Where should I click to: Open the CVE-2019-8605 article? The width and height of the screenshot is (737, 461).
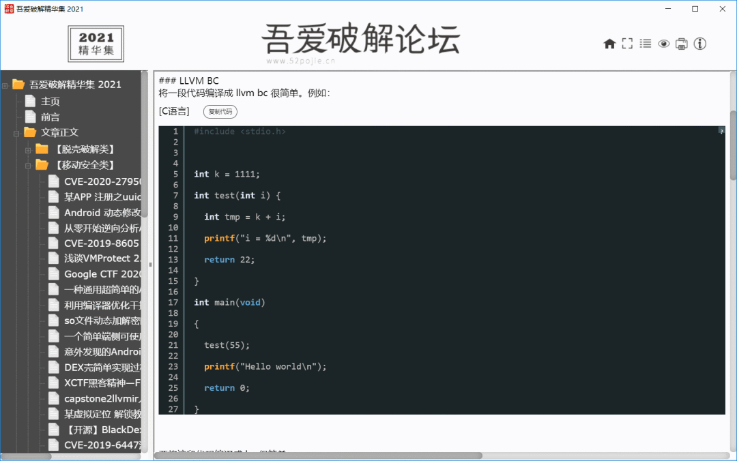click(x=102, y=243)
